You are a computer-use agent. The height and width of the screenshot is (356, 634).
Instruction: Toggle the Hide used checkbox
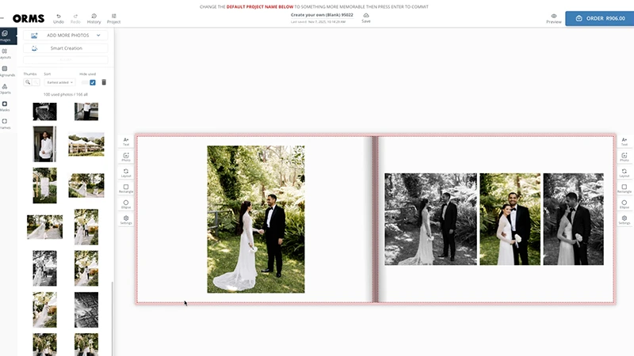point(93,82)
